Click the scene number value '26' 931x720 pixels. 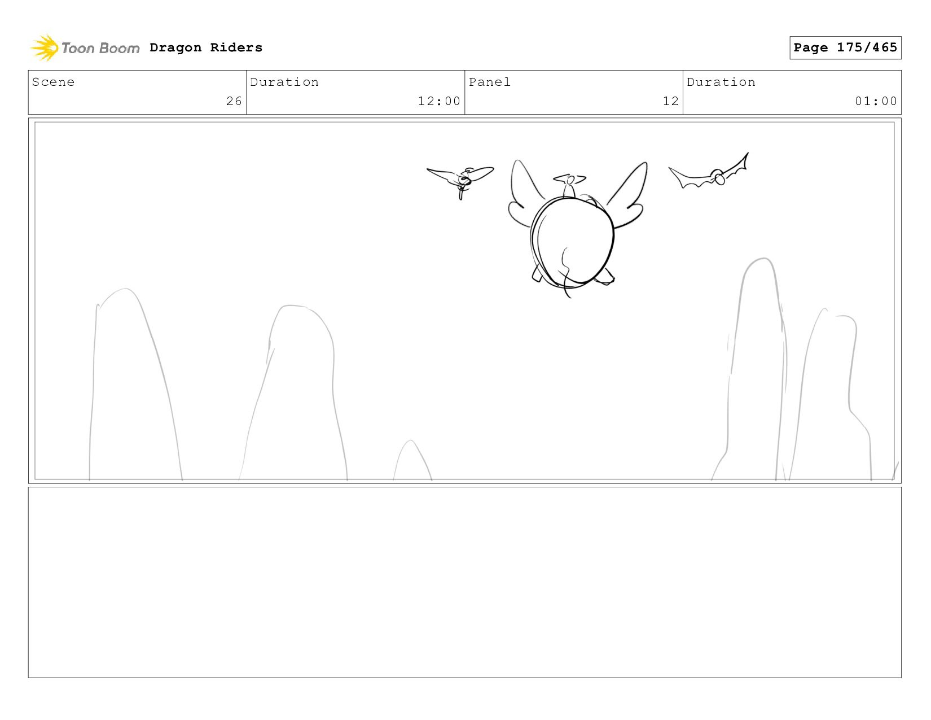(x=234, y=101)
